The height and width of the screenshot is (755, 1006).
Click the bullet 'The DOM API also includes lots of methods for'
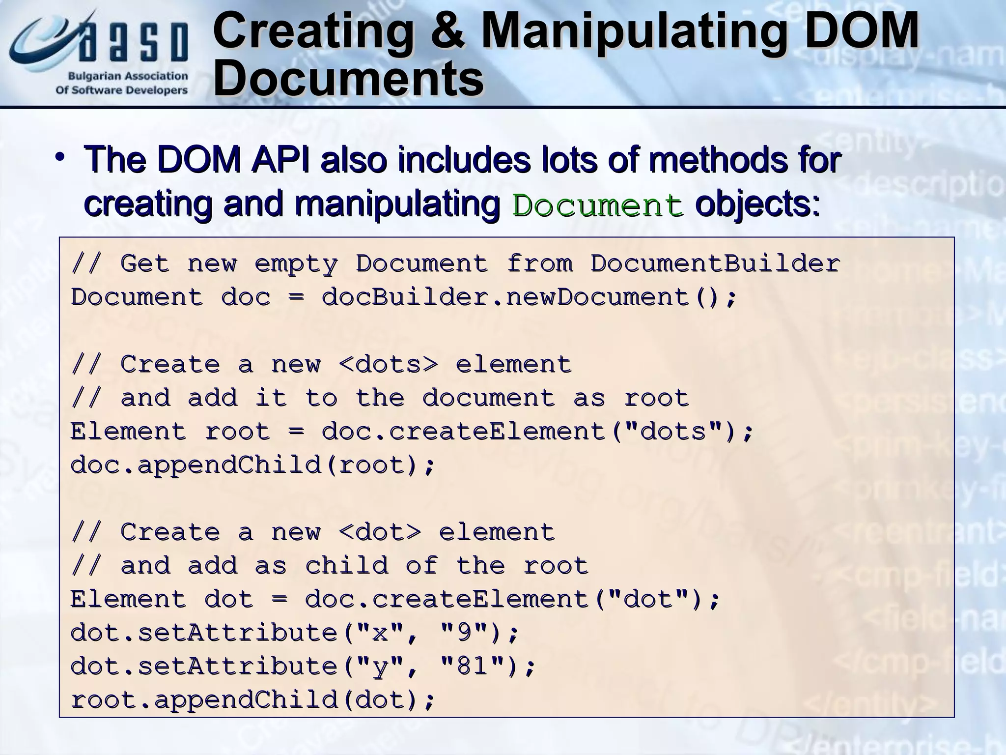click(462, 160)
